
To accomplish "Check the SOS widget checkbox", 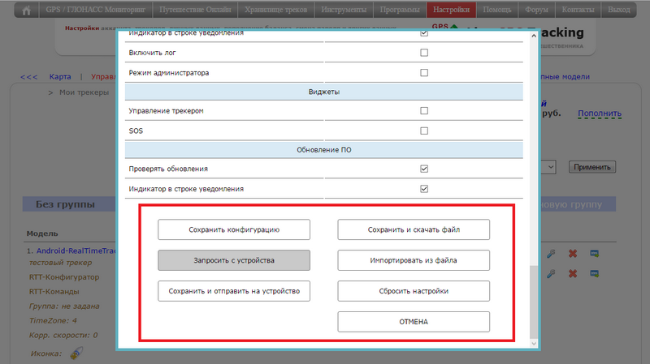I will coord(423,131).
